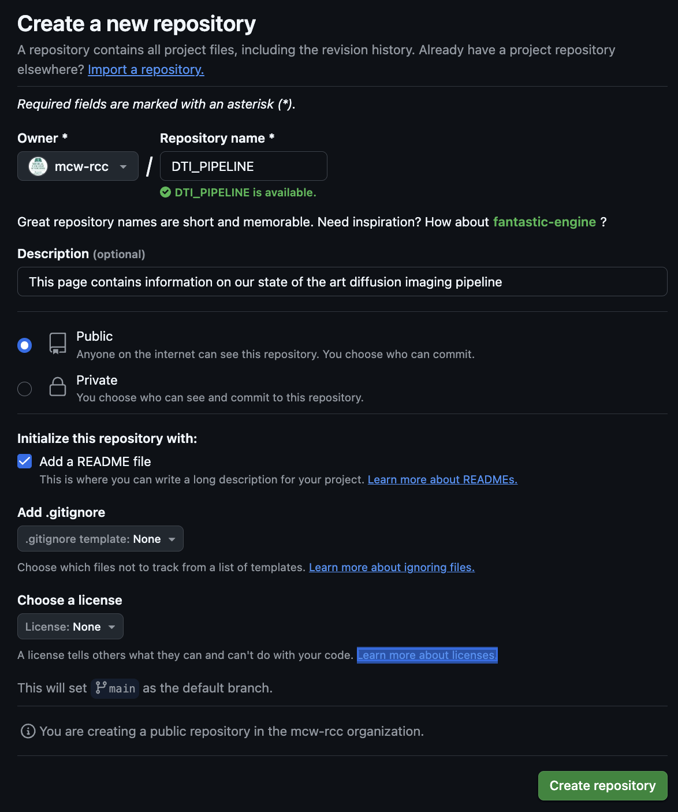678x812 pixels.
Task: Select the Public visibility radio button
Action: pos(25,345)
